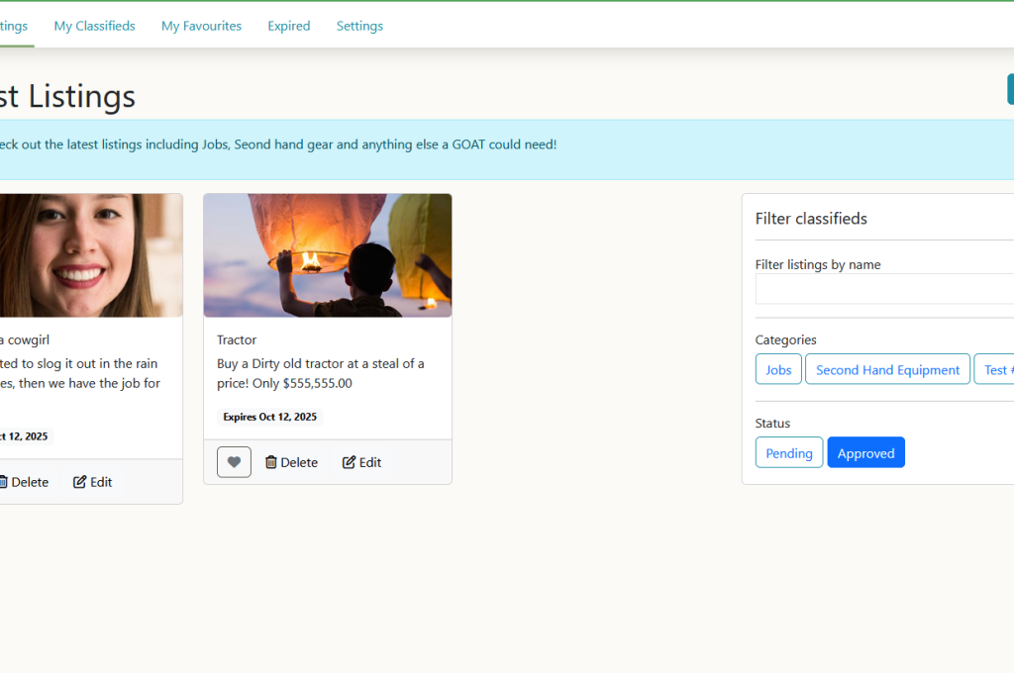Select the Test category filter
The image size is (1014, 673).
coord(994,369)
